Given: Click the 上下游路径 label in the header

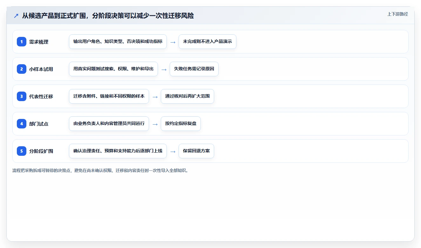Looking at the screenshot, I should click(x=397, y=14).
